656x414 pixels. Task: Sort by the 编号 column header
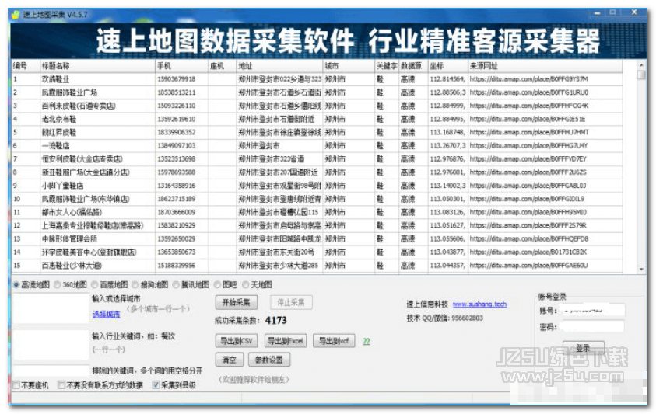(25, 65)
